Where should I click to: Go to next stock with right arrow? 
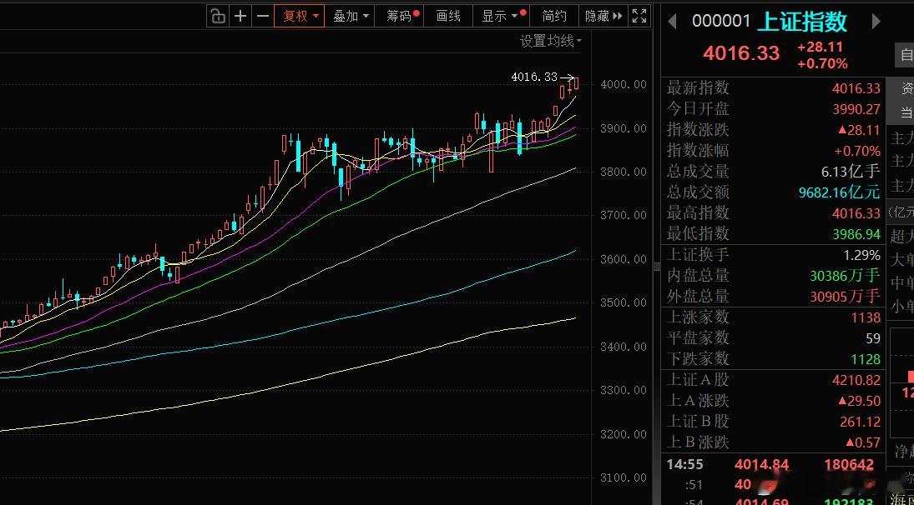pos(876,21)
